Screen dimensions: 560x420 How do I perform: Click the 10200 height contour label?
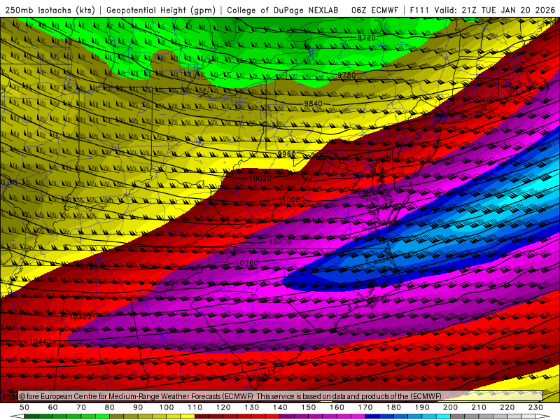pyautogui.click(x=280, y=241)
